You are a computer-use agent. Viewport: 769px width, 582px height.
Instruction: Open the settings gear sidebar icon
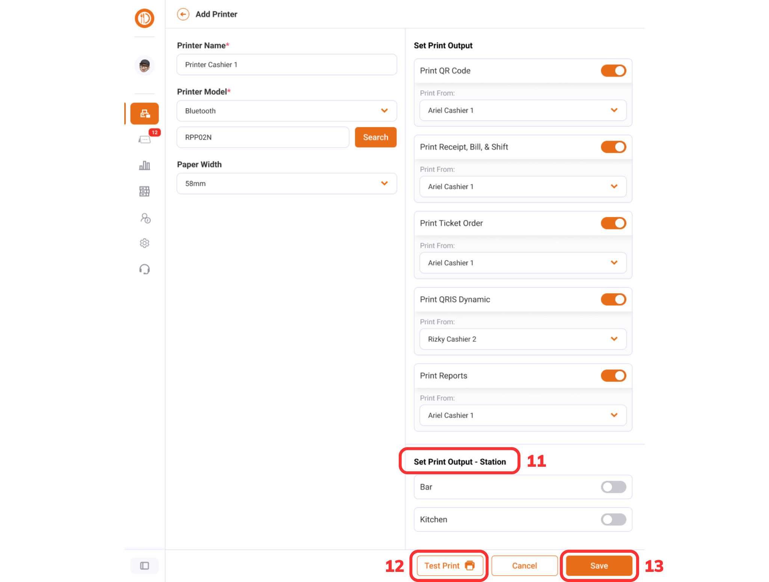click(x=145, y=243)
